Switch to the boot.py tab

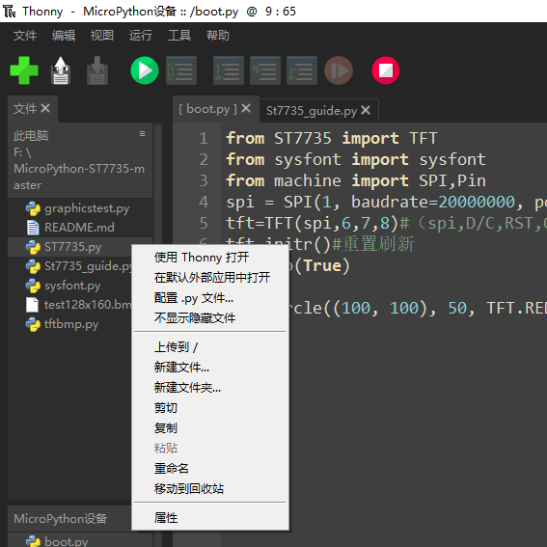(208, 109)
